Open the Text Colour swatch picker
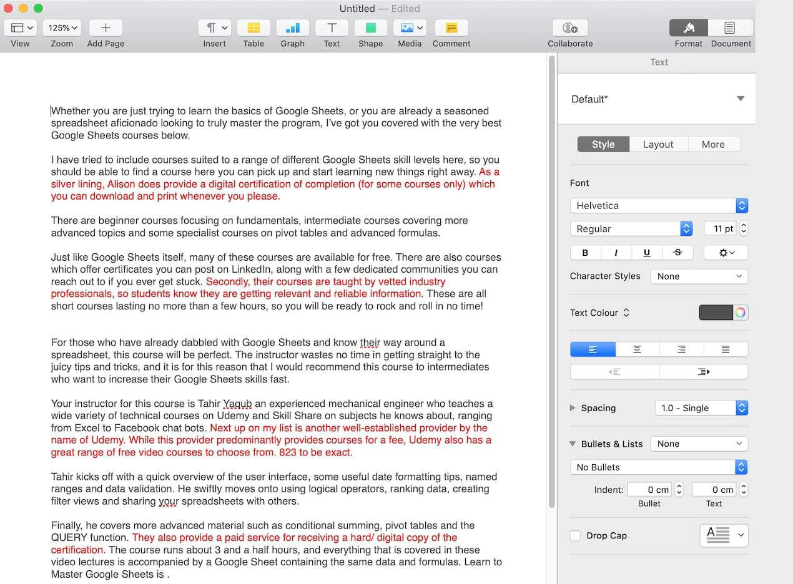Viewport: 793px width, 584px height. (717, 313)
